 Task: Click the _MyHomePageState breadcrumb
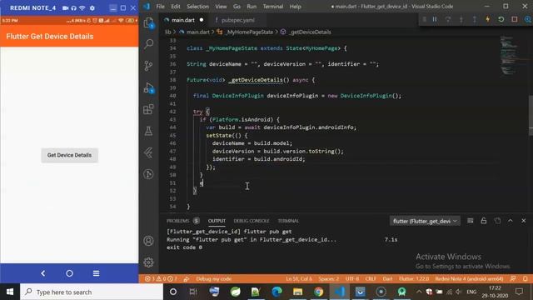250,32
